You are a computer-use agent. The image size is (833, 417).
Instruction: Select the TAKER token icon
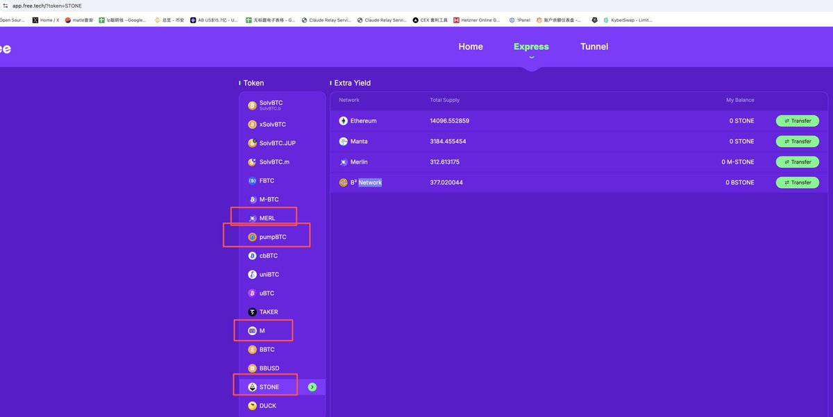(252, 312)
